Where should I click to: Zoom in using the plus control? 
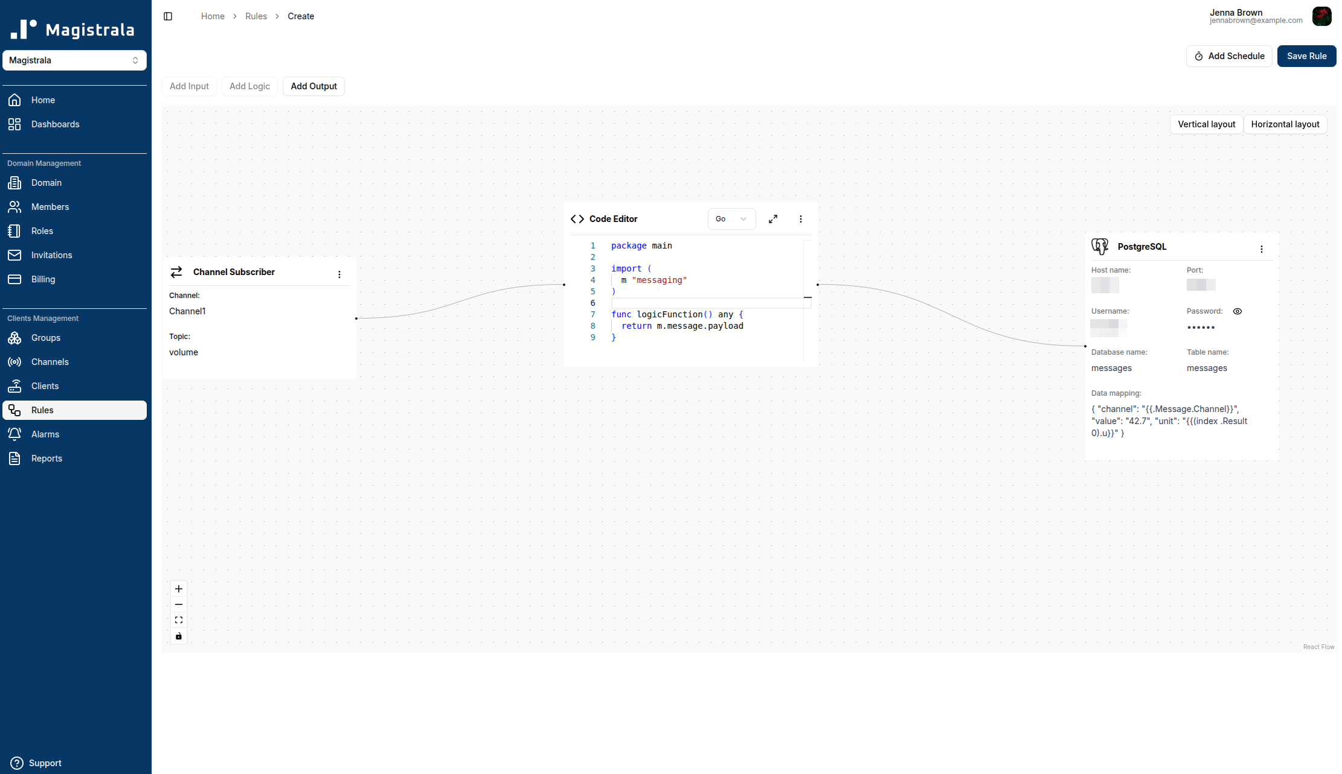tap(178, 588)
